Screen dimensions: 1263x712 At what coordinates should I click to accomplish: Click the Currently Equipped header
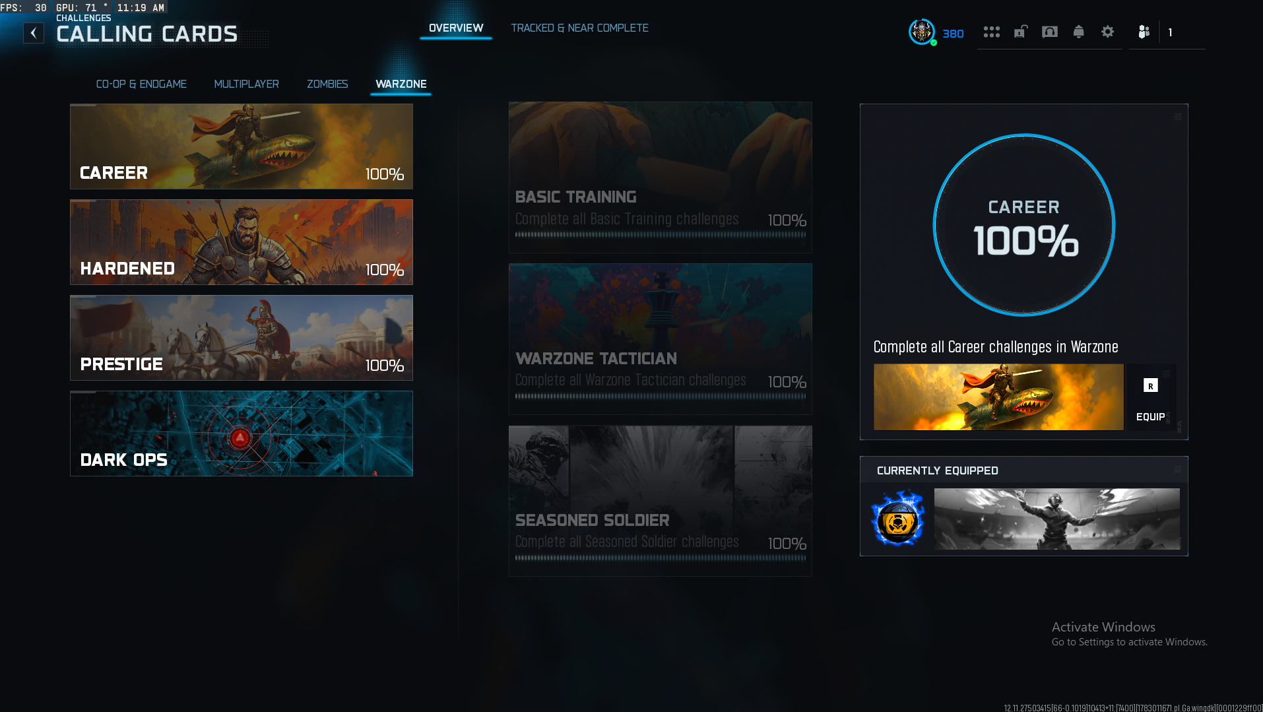pyautogui.click(x=937, y=470)
